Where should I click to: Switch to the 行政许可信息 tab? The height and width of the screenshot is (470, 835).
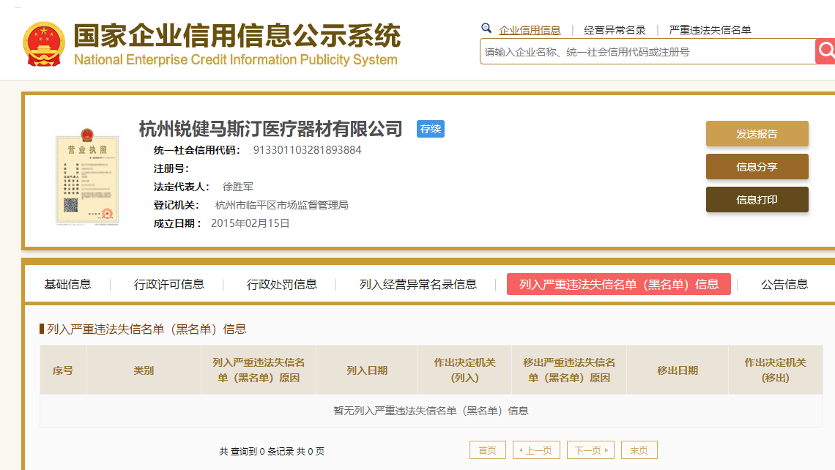pos(168,285)
